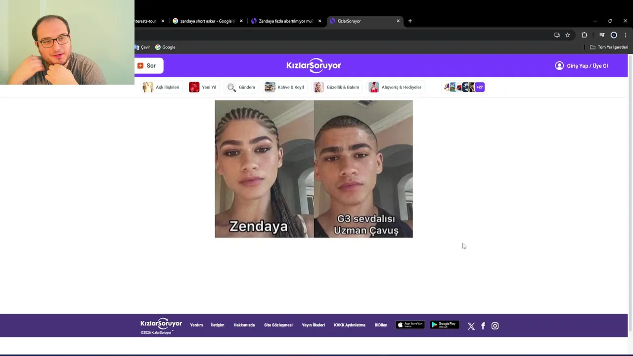Open the Yeni Yıl category
The height and width of the screenshot is (356, 633).
coord(203,87)
